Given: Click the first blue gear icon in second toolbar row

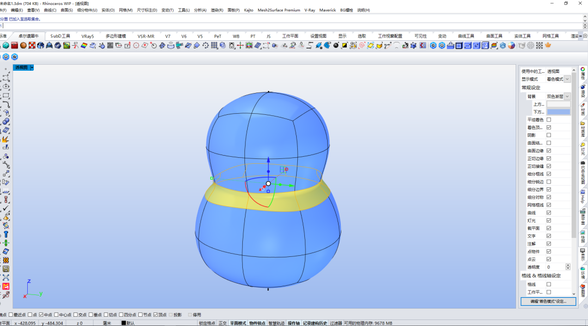Looking at the screenshot, I should 6,57.
